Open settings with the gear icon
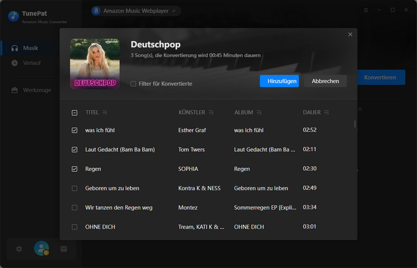Viewport: 417px width, 268px height. (19, 249)
